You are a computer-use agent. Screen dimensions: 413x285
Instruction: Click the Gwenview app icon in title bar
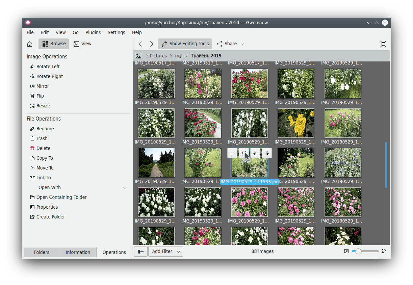[28, 23]
